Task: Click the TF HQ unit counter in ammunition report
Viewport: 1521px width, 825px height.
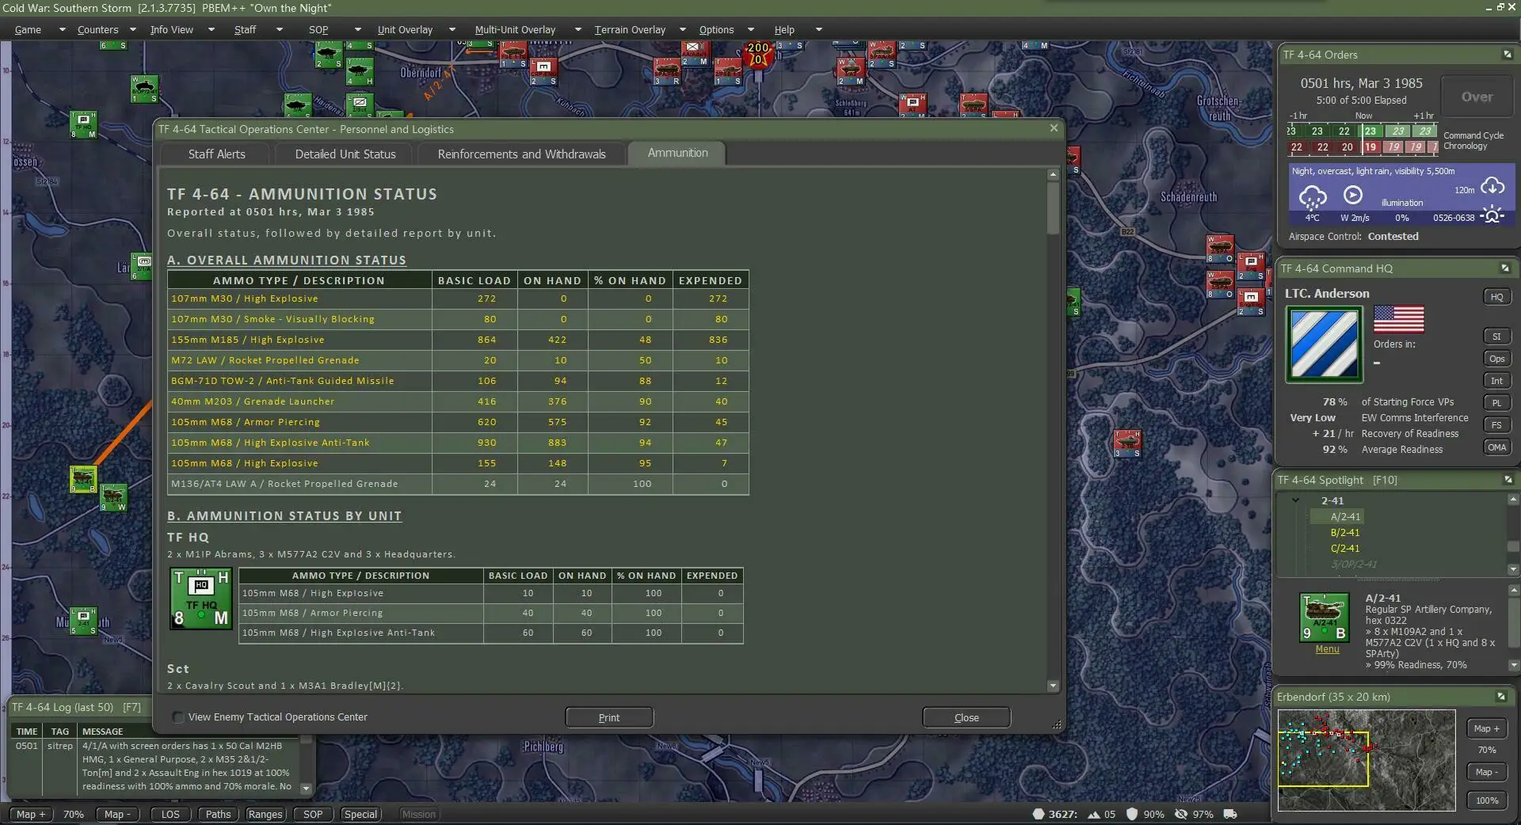Action: (201, 599)
